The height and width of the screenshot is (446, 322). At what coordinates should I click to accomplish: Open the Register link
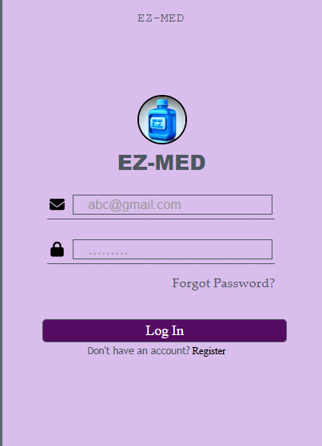(x=209, y=351)
